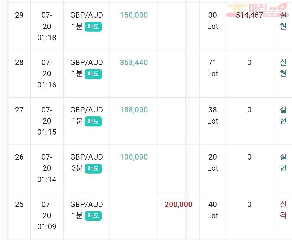292x240 pixels.
Task: Click the GBP/AUD 3분 pair cell
Action: 87,163
